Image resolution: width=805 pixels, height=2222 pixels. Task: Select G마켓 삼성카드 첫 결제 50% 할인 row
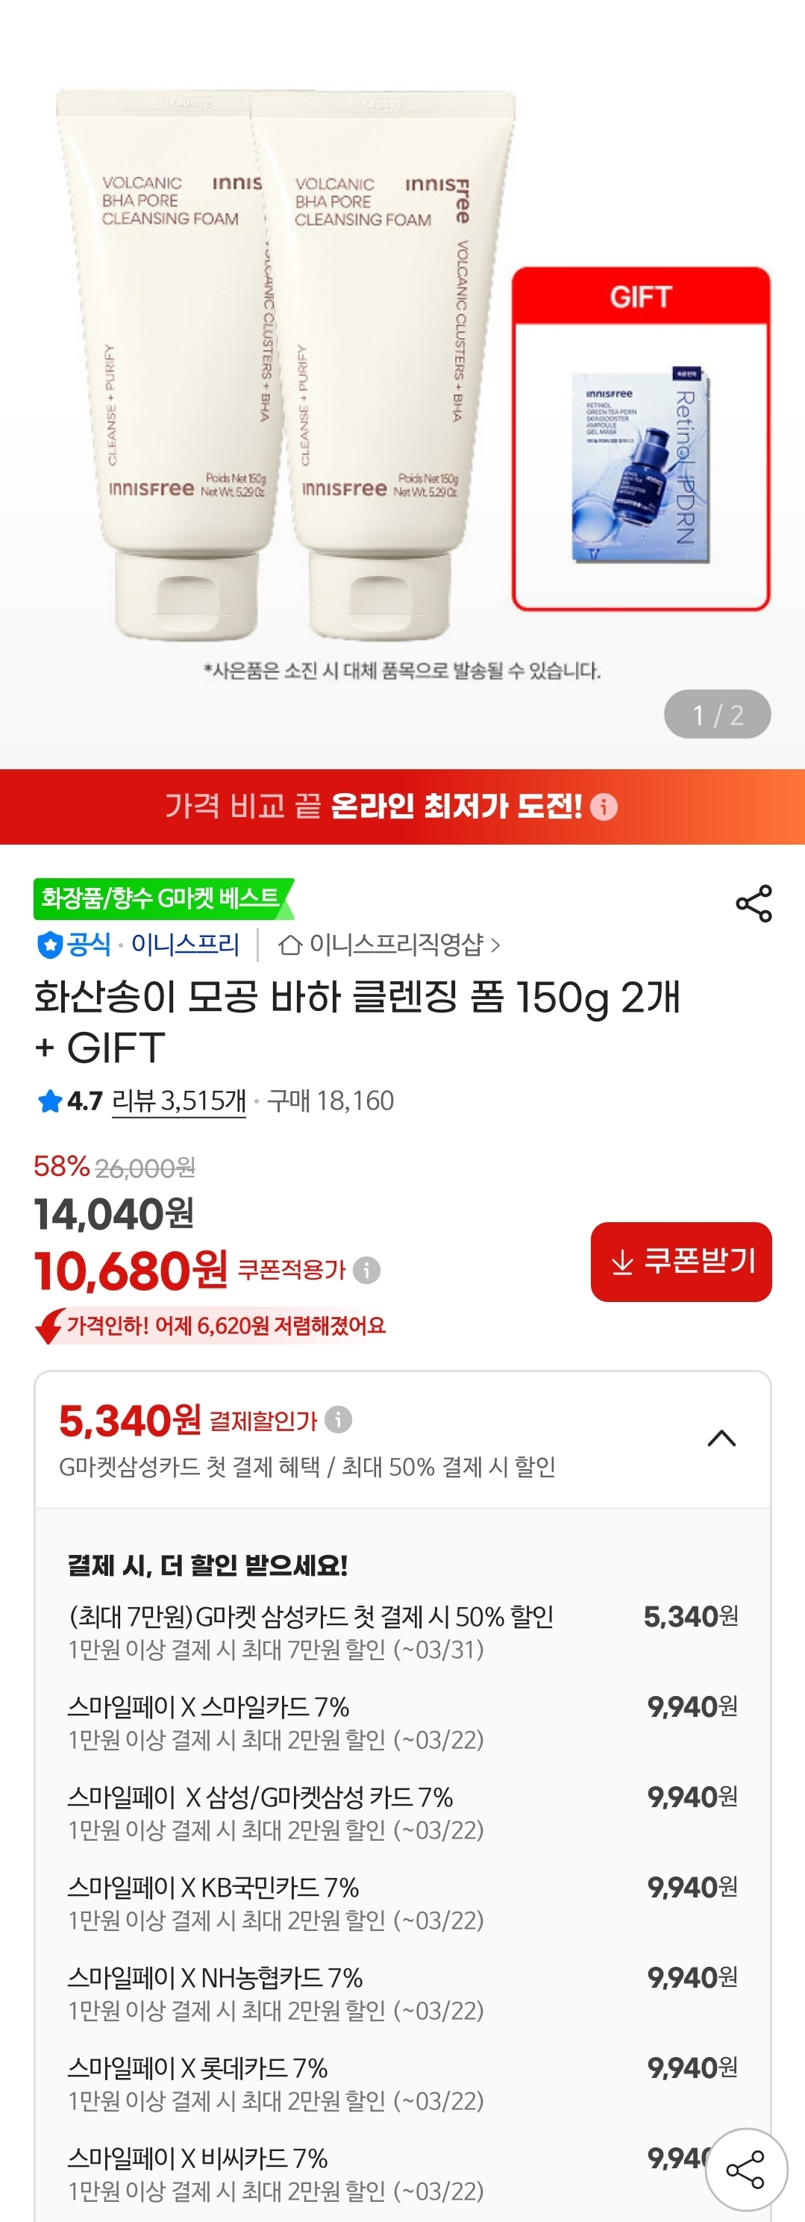(x=402, y=1632)
